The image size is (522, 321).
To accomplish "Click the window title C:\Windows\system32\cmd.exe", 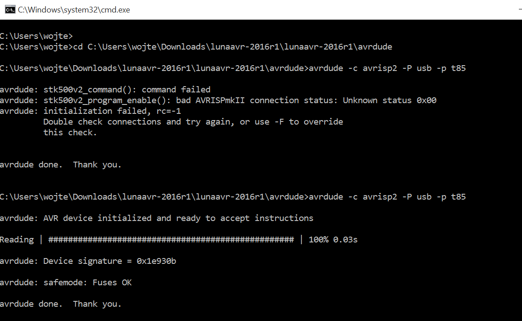I will (74, 10).
